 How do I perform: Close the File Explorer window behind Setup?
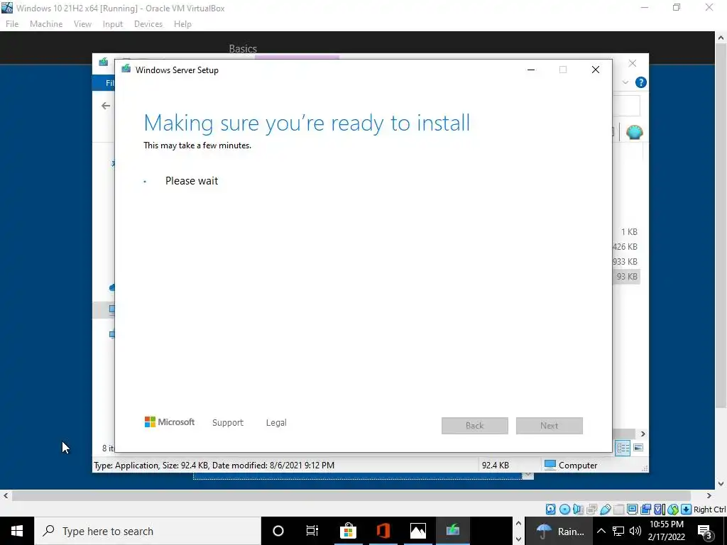pos(633,63)
